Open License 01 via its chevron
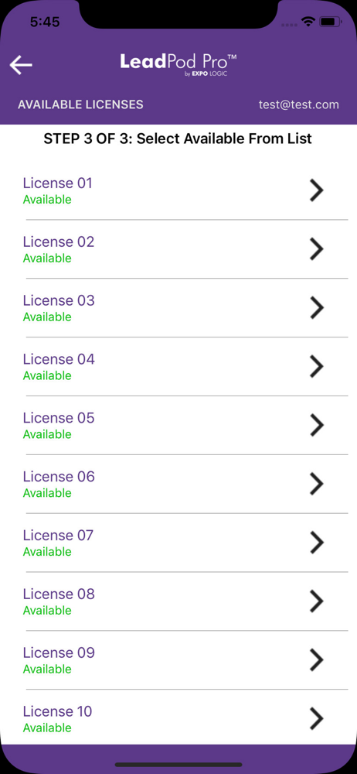The height and width of the screenshot is (774, 357). 317,190
